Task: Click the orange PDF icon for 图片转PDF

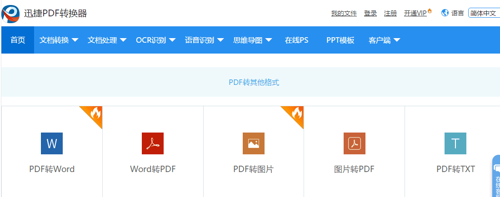Action: [354, 143]
